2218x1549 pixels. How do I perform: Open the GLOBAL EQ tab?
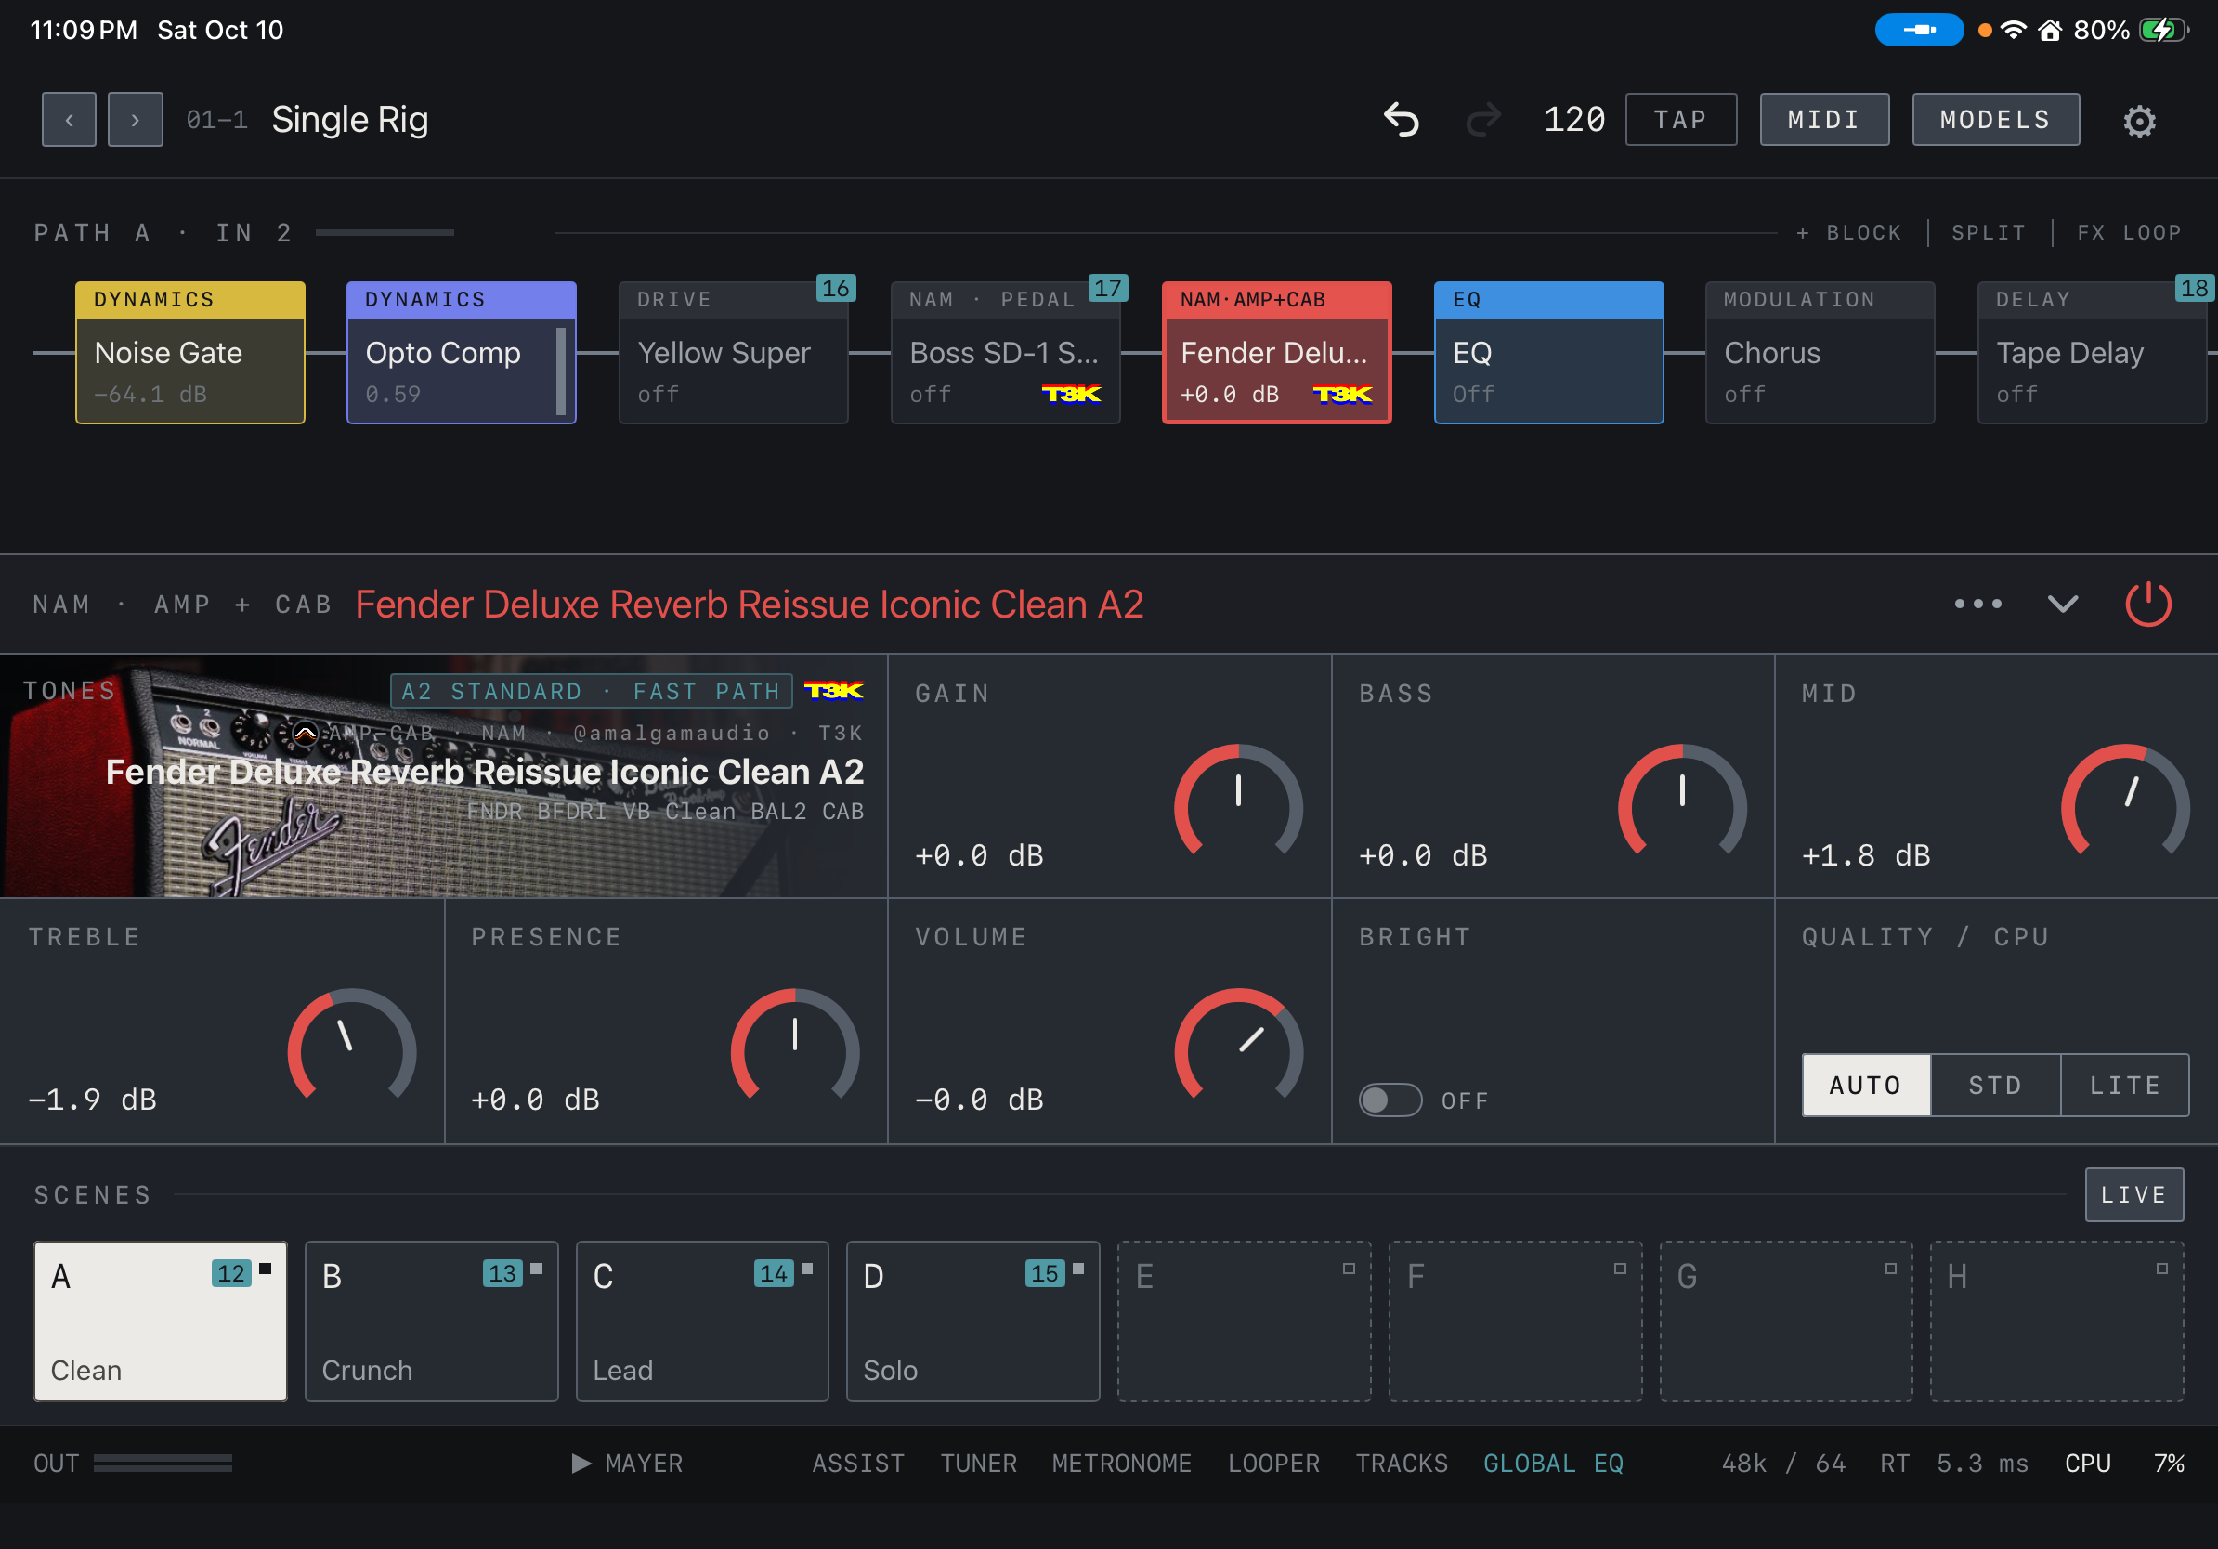(1553, 1463)
